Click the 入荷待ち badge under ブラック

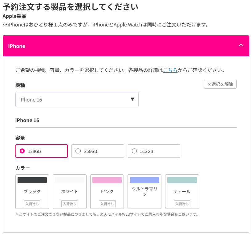click(x=32, y=204)
